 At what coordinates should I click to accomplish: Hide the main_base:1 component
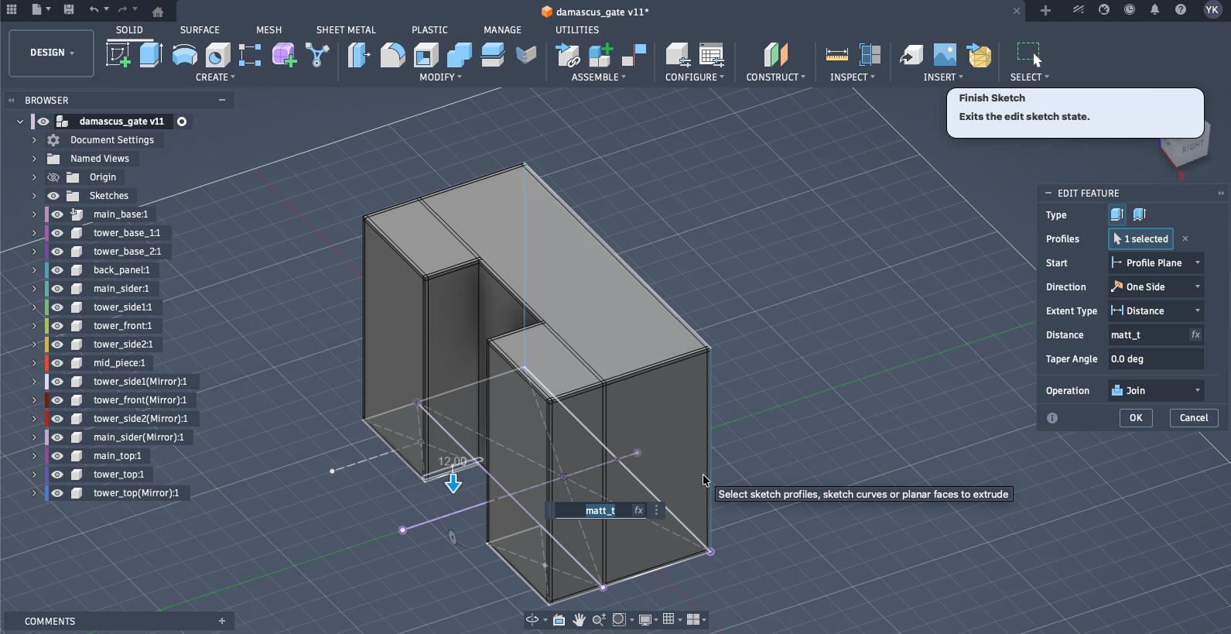(57, 214)
